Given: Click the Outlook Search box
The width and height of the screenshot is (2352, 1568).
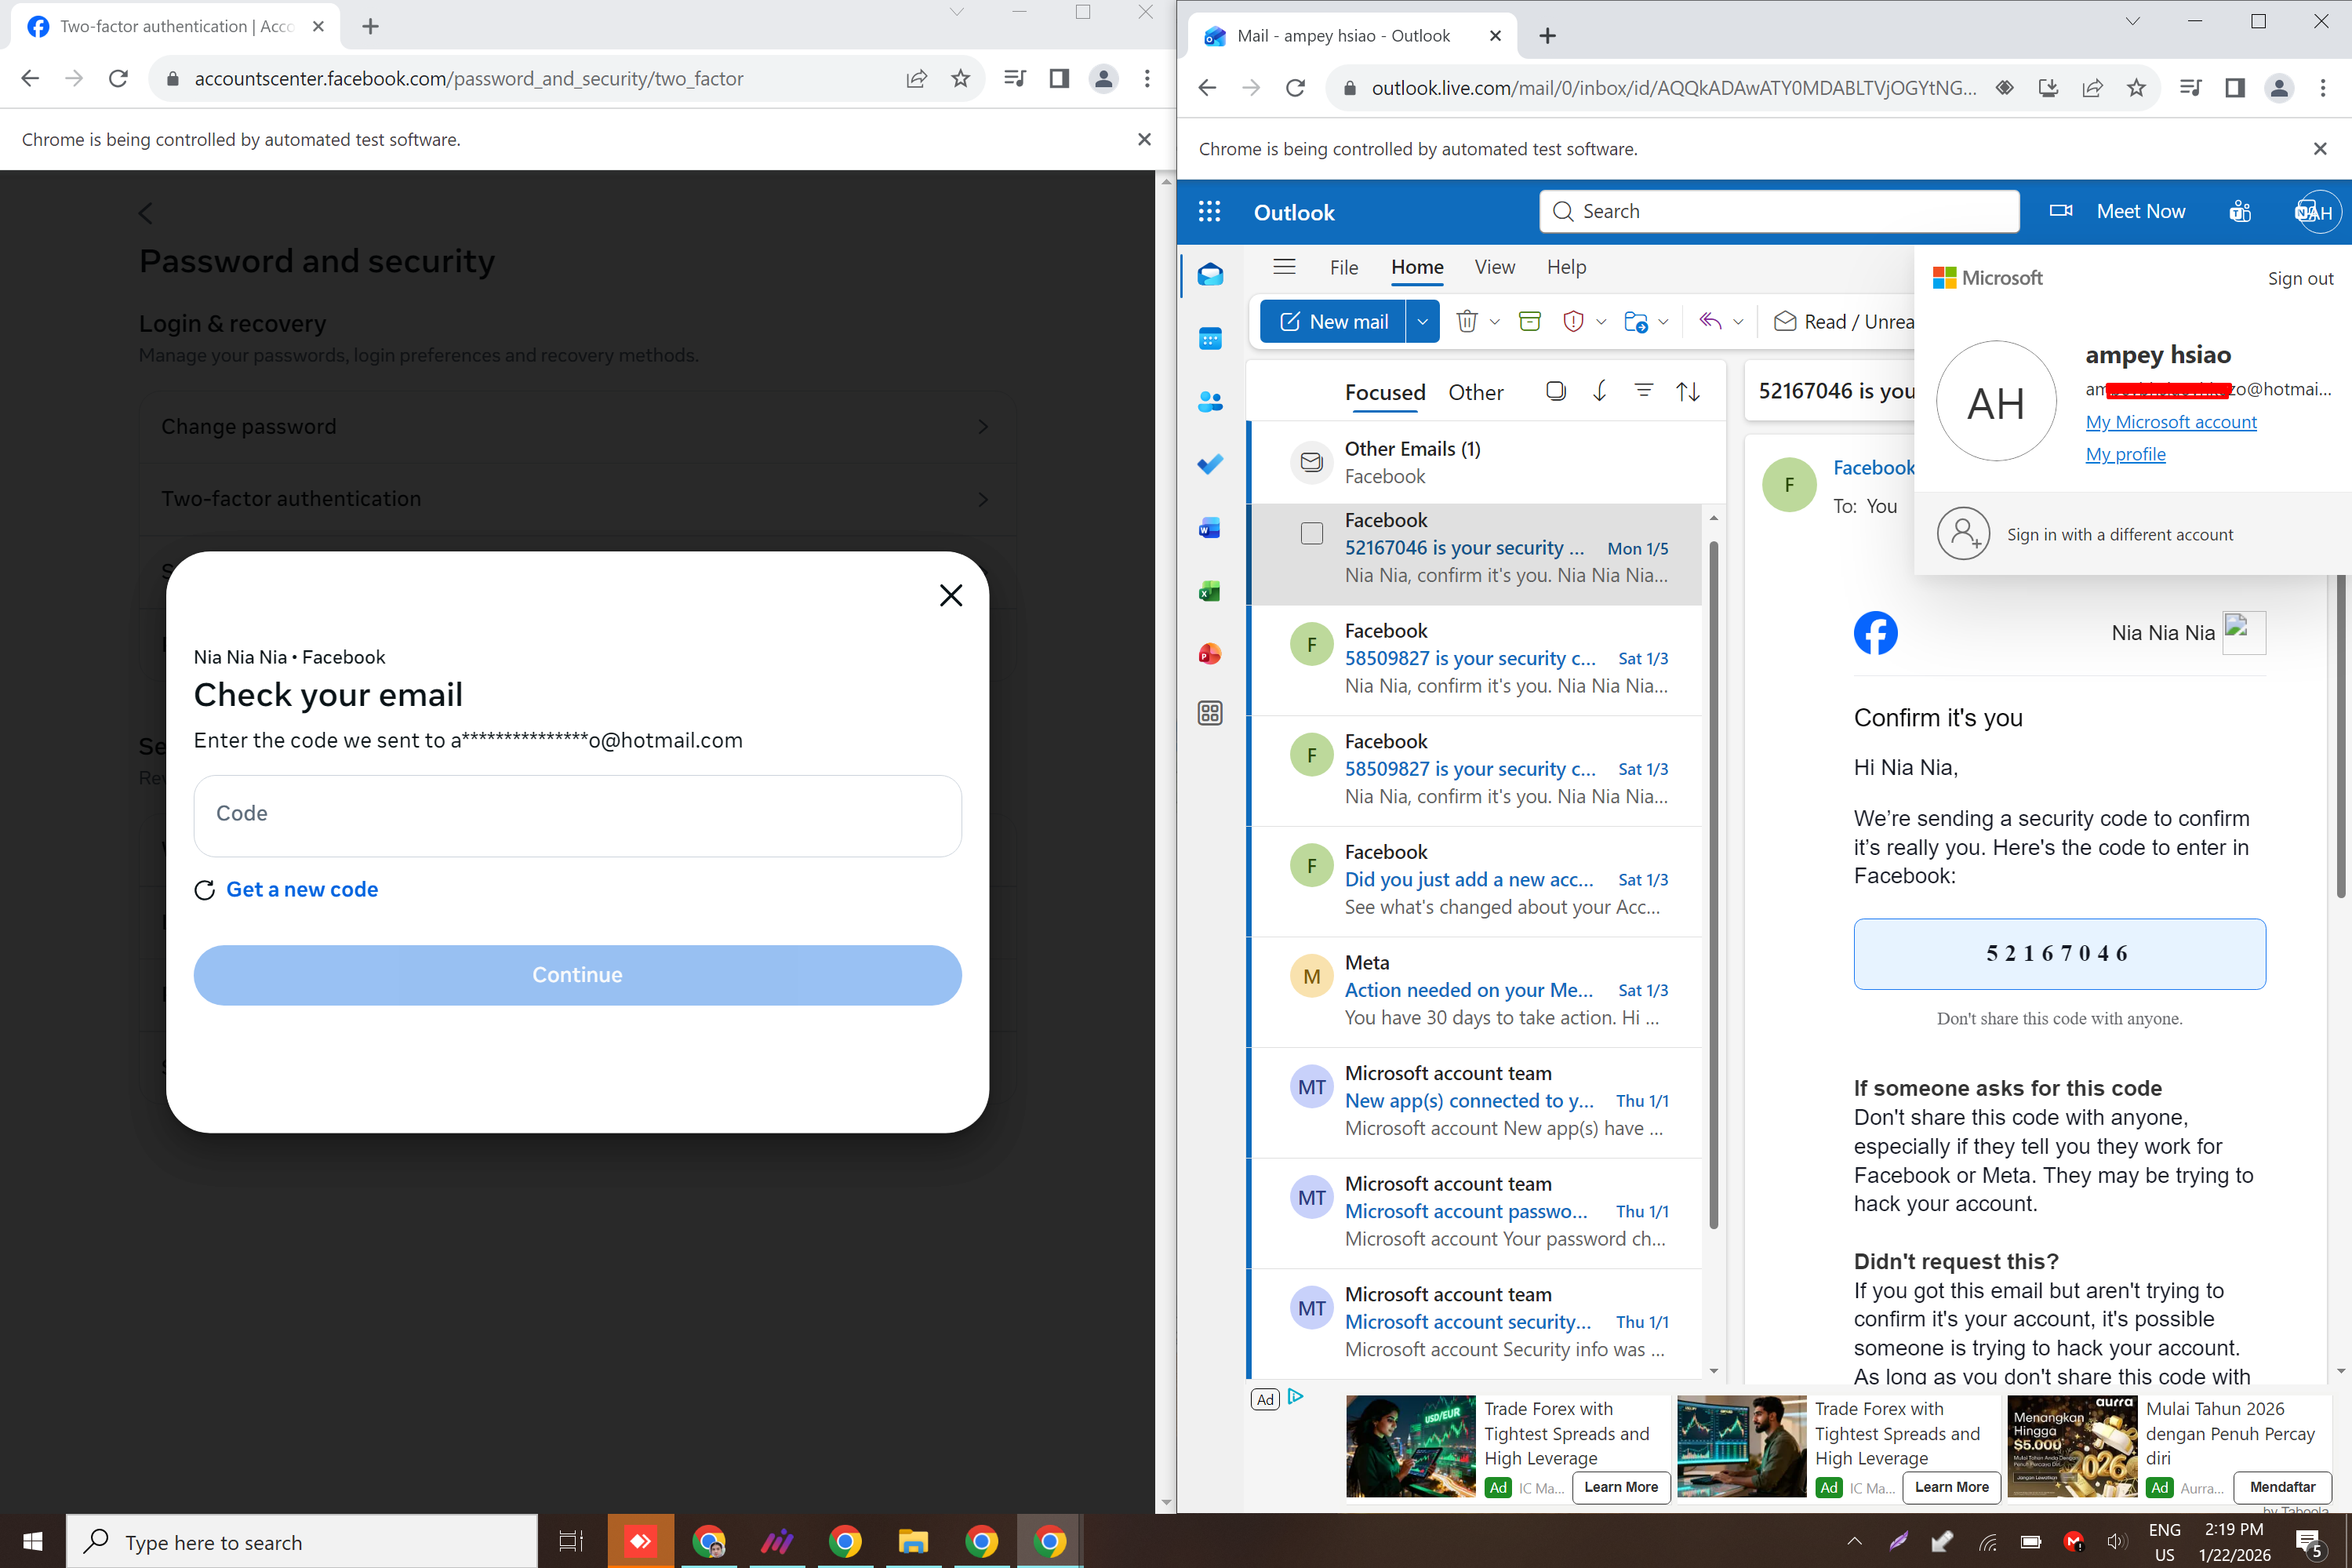Looking at the screenshot, I should coord(1779,211).
